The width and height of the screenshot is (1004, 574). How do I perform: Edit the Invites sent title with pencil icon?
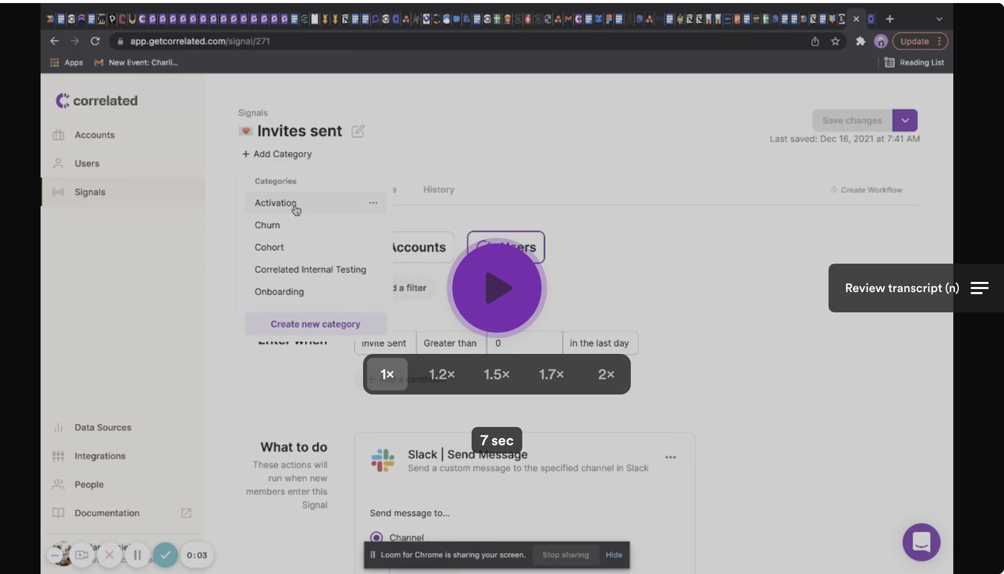pos(358,131)
